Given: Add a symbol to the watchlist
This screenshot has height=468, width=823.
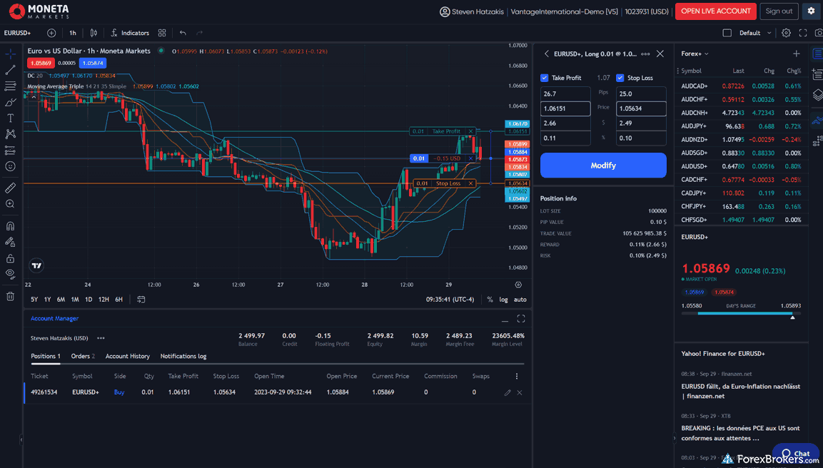Looking at the screenshot, I should coord(796,54).
